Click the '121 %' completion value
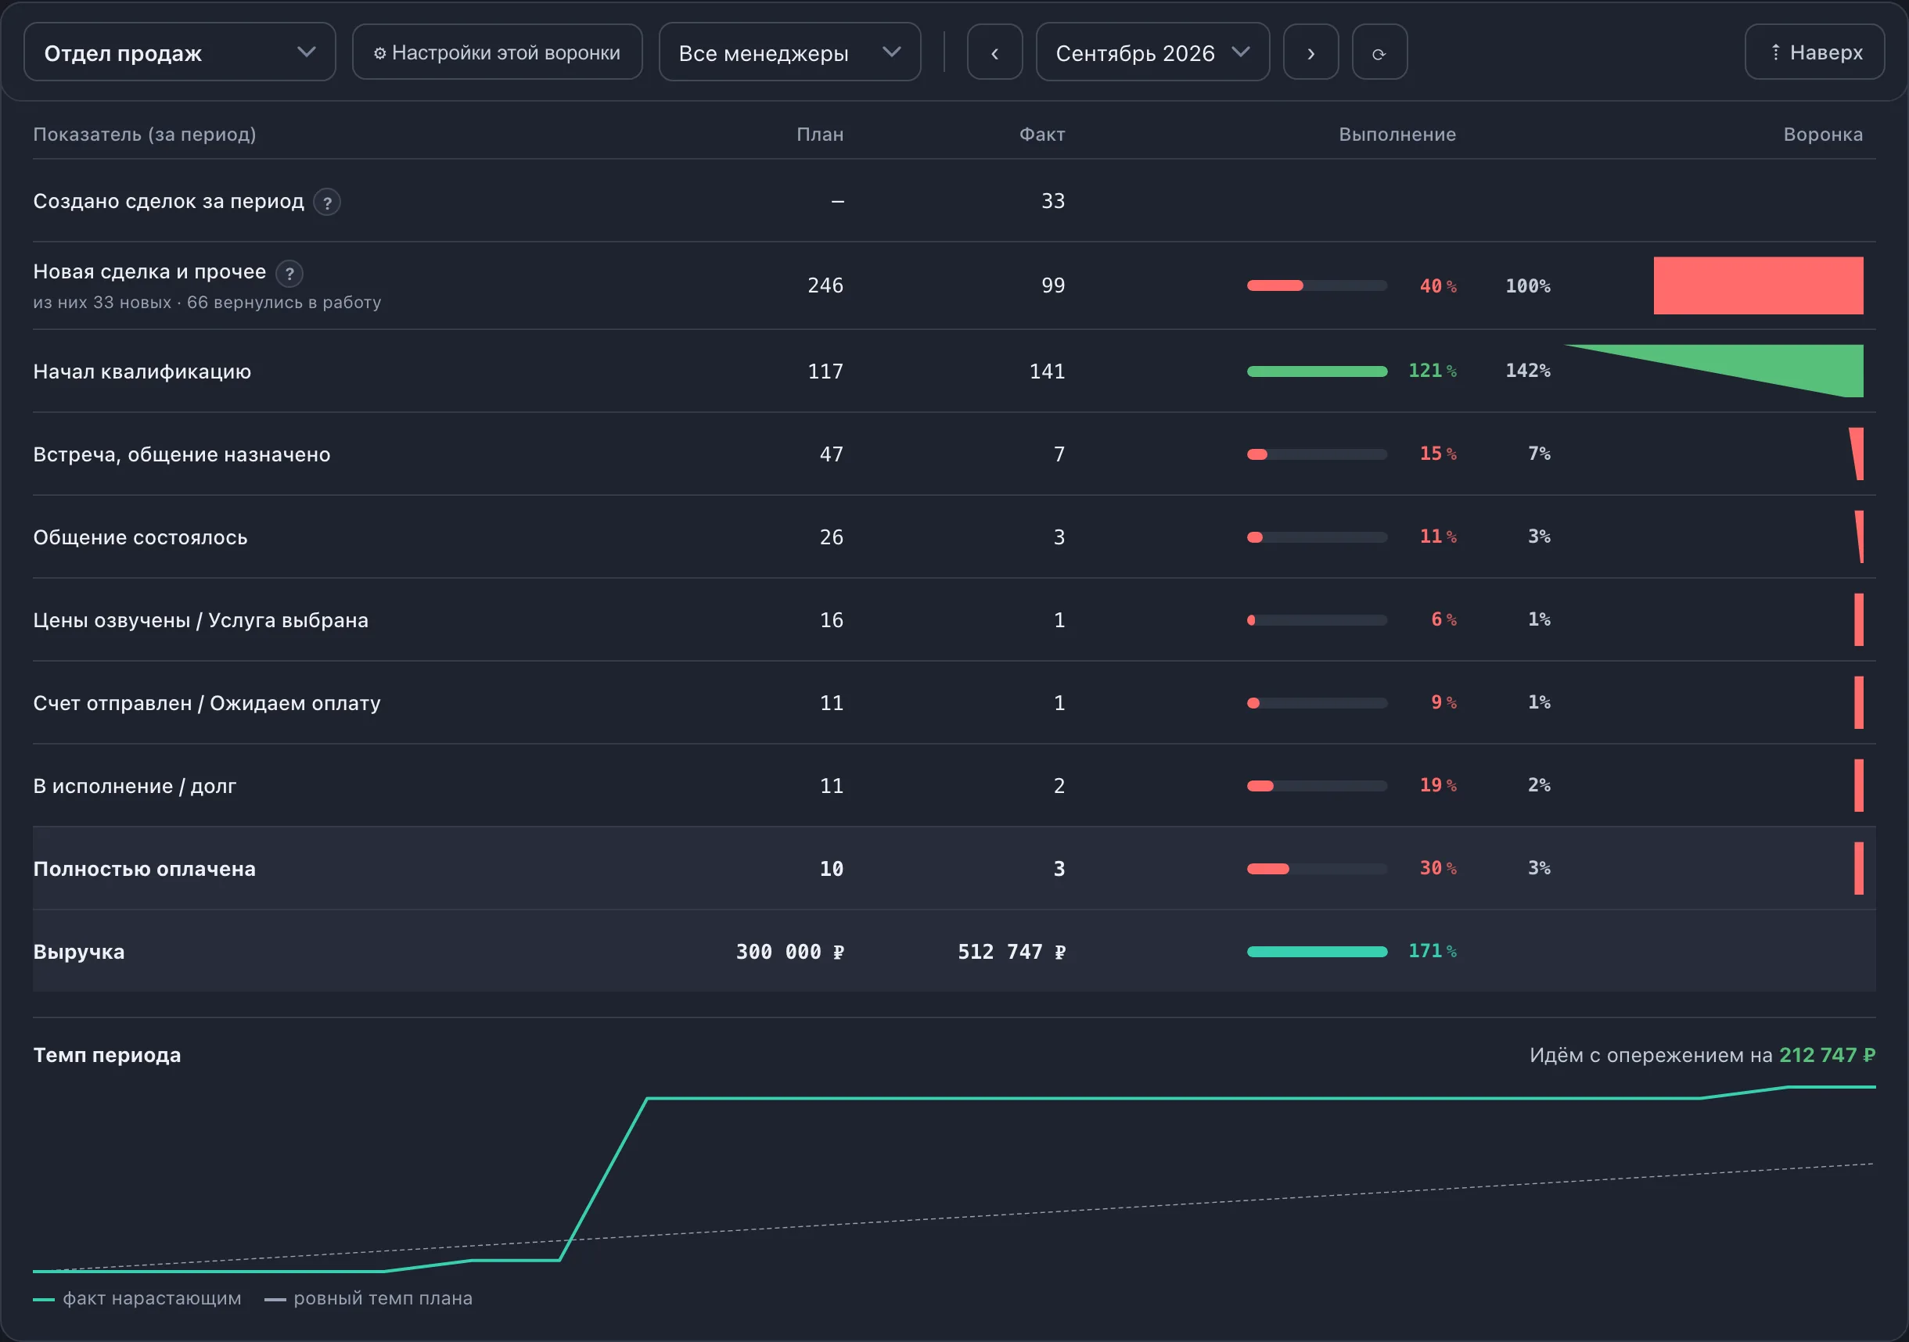 (x=1433, y=371)
